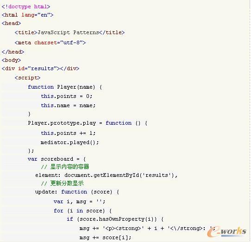This screenshot has width=251, height=242.
Task: Click the opening body tag
Action: tap(11, 60)
